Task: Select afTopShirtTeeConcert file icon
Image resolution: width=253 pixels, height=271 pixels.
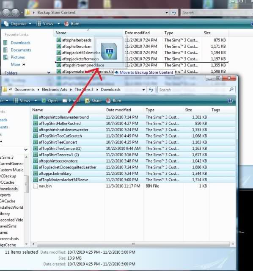Action: [36, 142]
